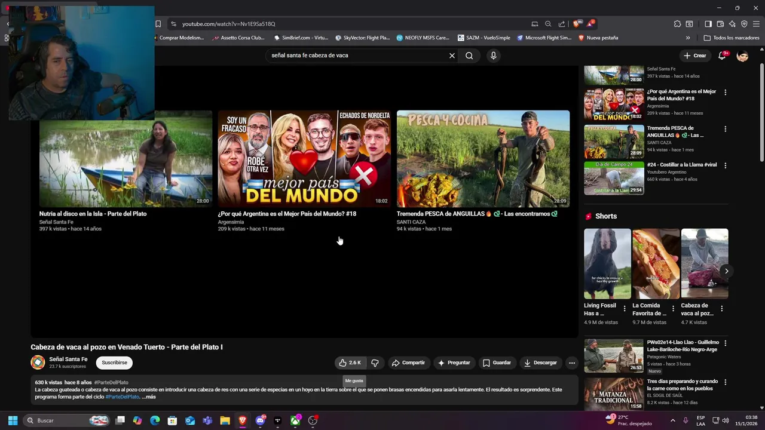Toggle the browser sidebar panel icon
This screenshot has width=765, height=430.
tap(708, 24)
